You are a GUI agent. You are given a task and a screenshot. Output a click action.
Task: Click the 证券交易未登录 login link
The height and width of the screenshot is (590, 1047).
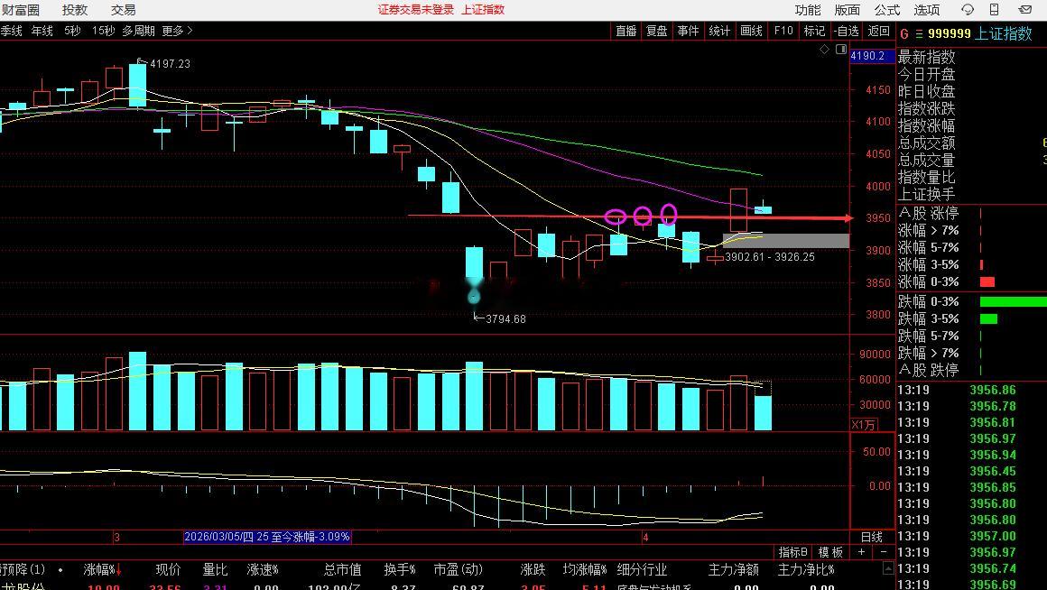click(x=416, y=9)
